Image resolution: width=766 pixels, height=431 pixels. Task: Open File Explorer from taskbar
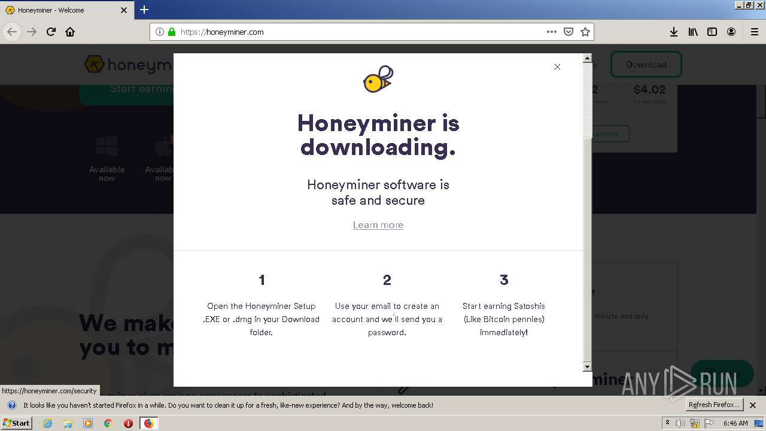(68, 423)
